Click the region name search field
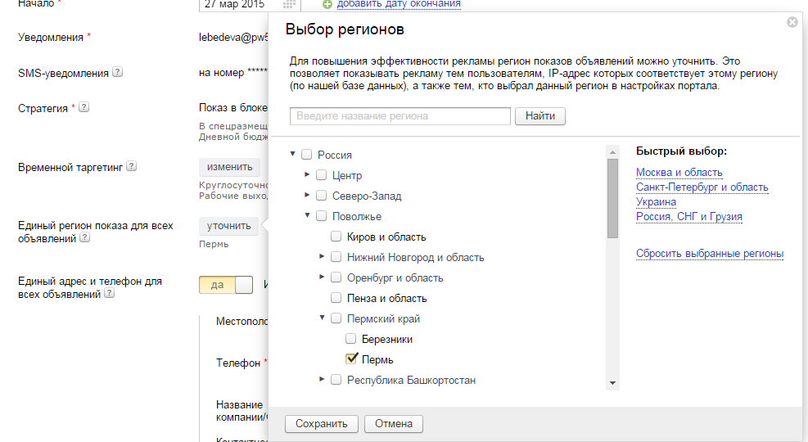The image size is (808, 442). pyautogui.click(x=400, y=116)
